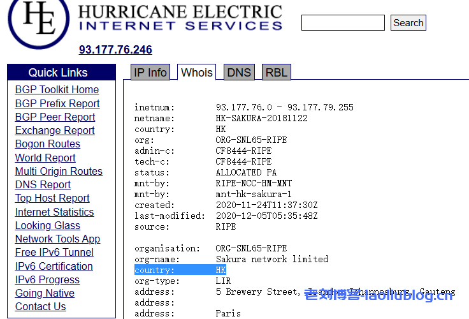Click the Quick Links header
The image size is (469, 319).
61,73
